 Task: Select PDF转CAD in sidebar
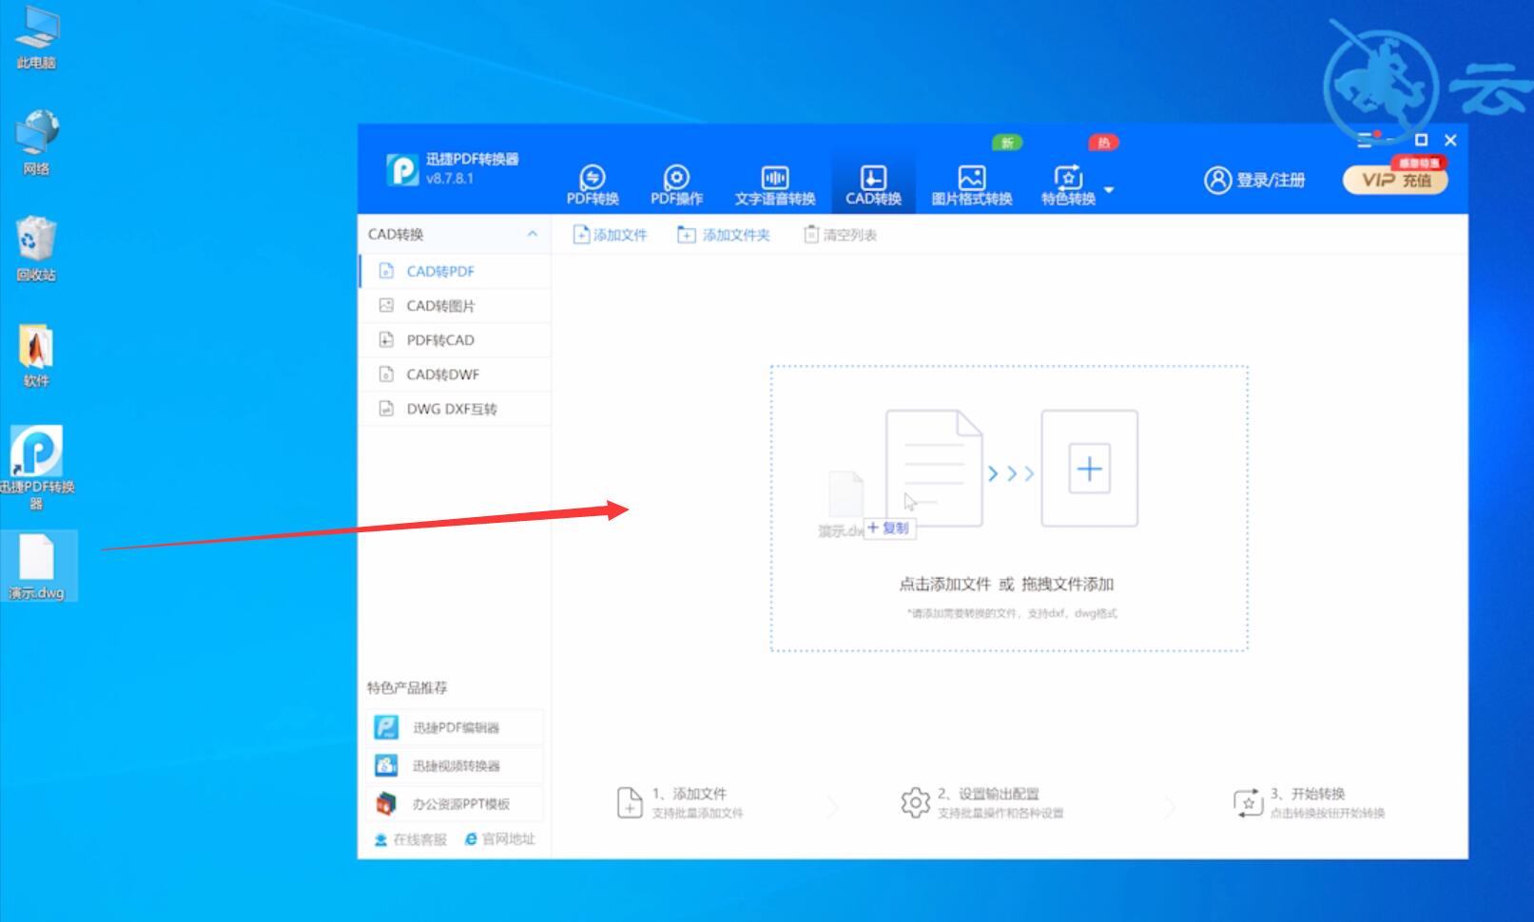(x=456, y=339)
